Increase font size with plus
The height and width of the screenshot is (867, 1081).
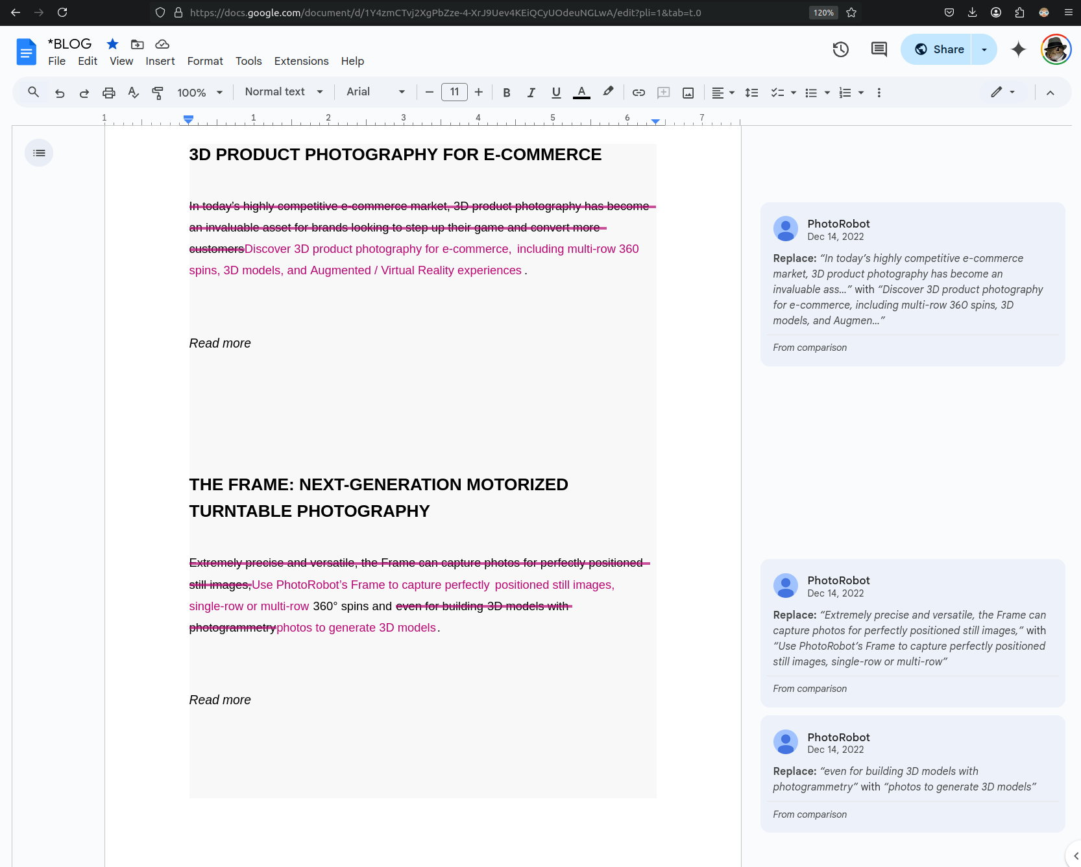point(479,93)
